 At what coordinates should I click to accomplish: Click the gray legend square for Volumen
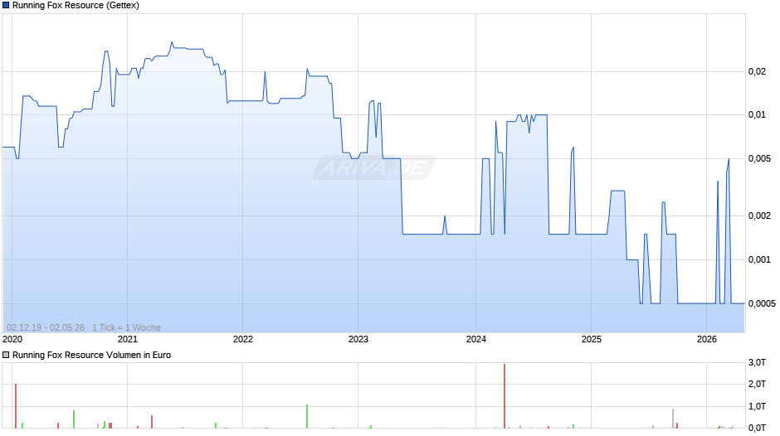[x=6, y=355]
